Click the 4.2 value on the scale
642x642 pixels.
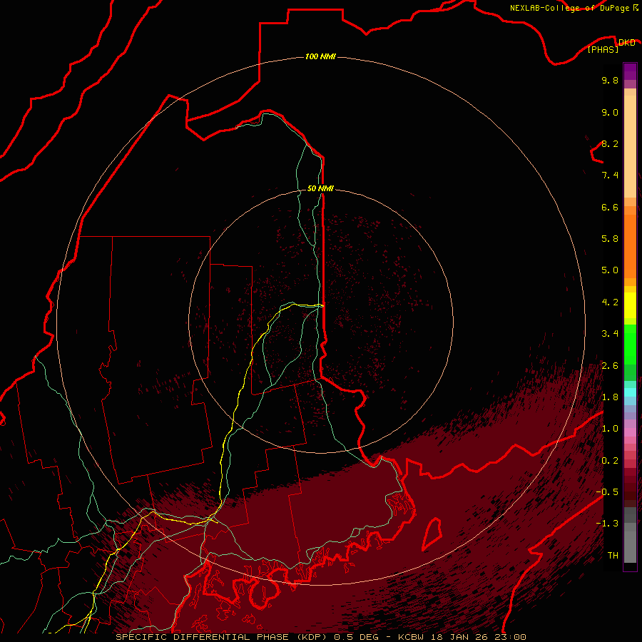610,302
